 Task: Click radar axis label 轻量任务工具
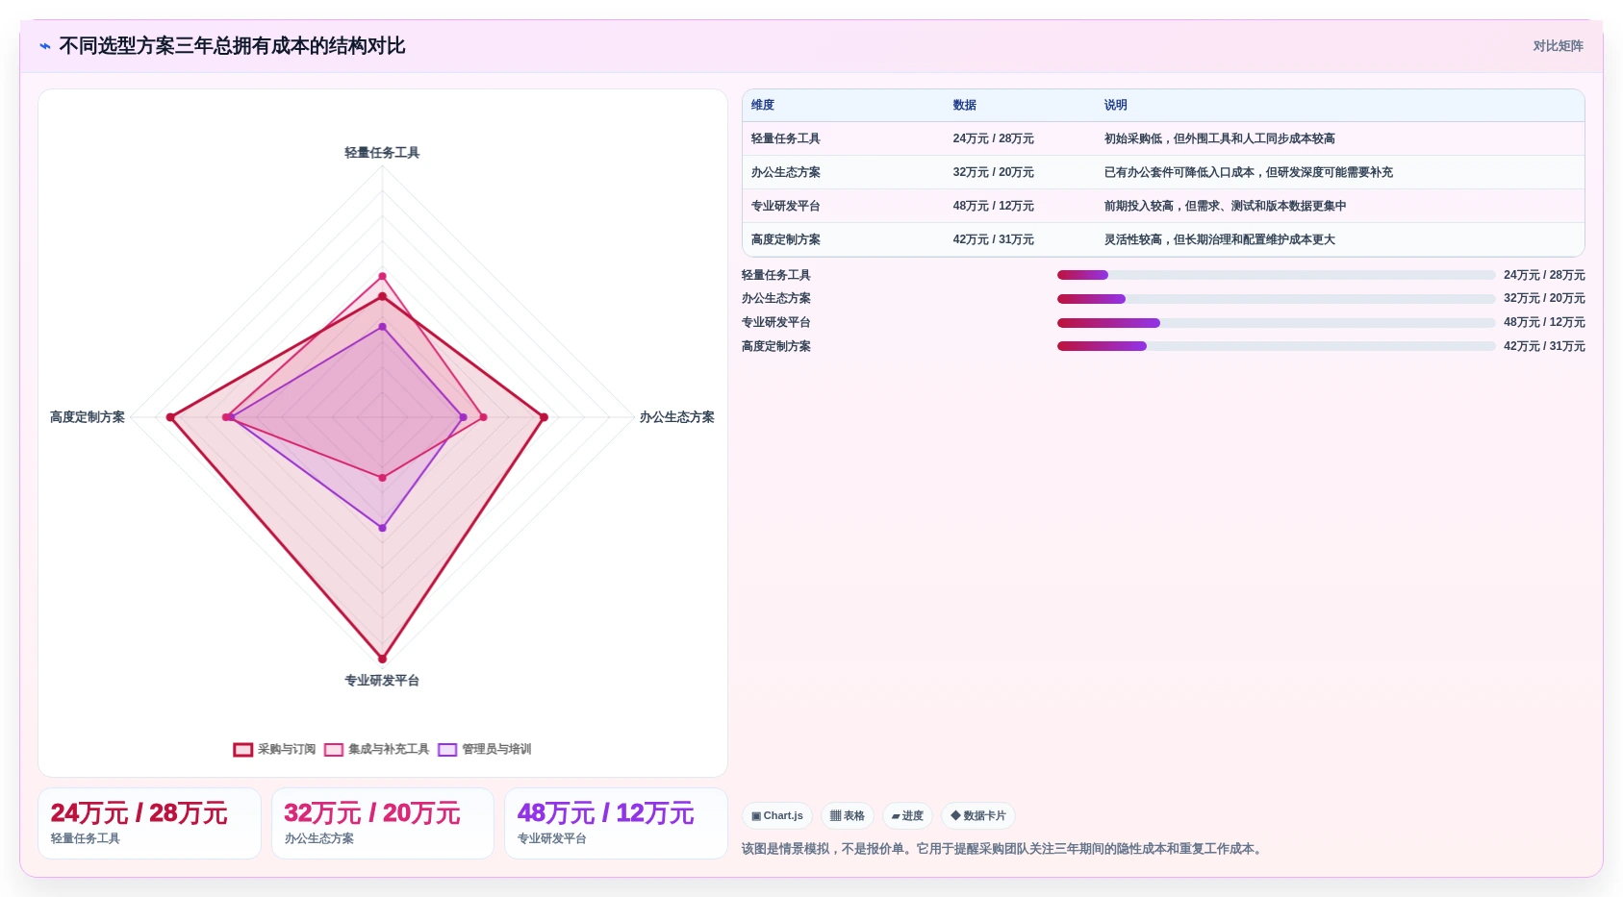382,153
